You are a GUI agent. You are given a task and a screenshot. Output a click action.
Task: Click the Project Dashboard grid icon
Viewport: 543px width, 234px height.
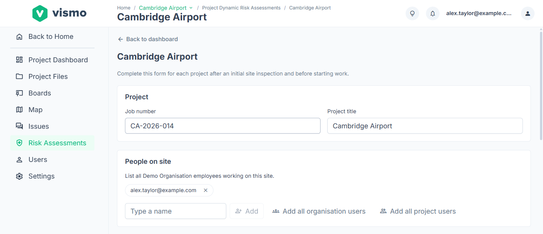(x=19, y=60)
